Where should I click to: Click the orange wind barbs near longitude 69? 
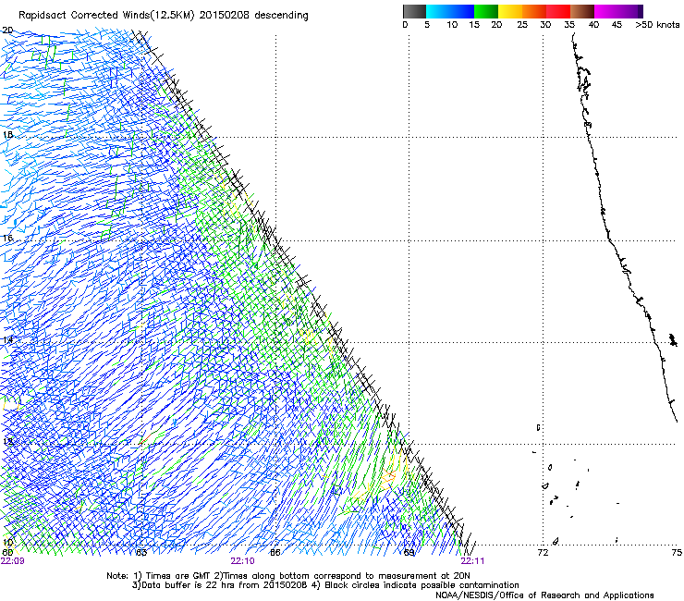pyautogui.click(x=387, y=477)
